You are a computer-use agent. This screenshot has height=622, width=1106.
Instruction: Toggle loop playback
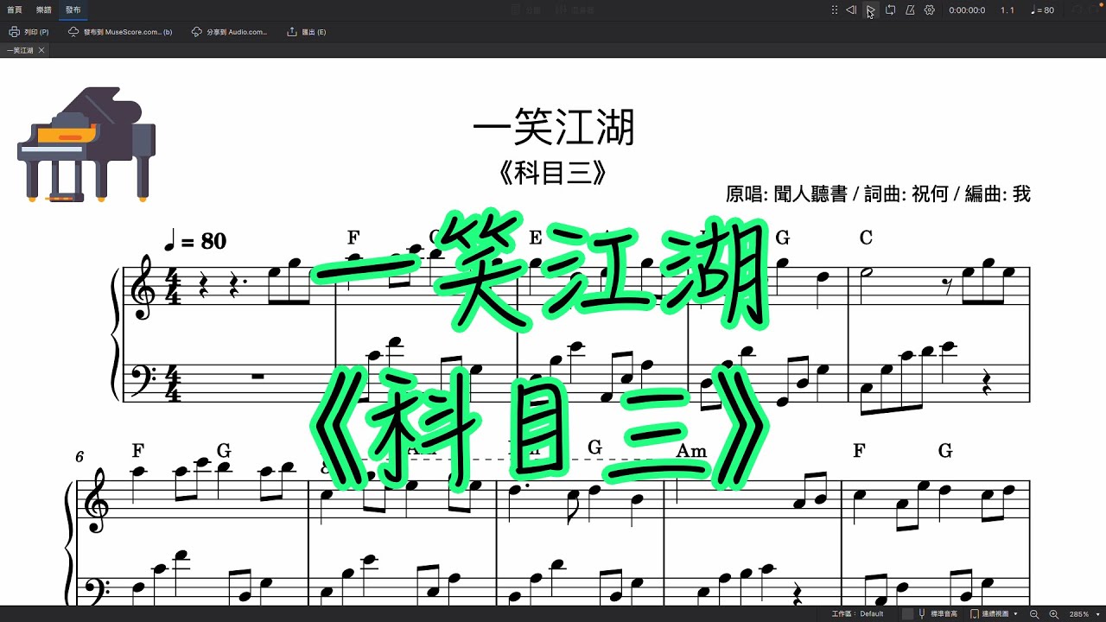point(890,10)
